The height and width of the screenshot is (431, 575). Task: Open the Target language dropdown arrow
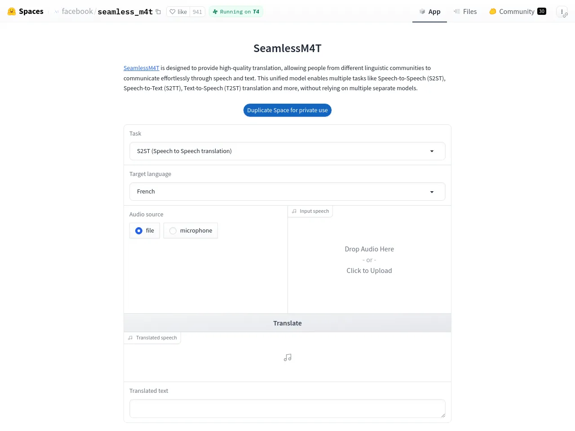coord(432,192)
